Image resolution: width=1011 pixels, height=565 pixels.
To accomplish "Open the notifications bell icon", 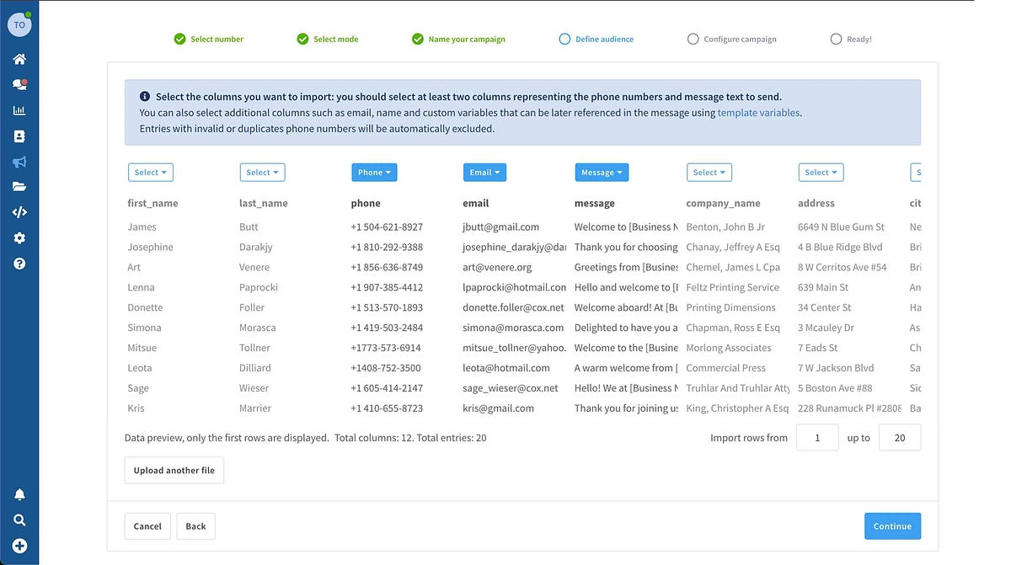I will tap(19, 494).
